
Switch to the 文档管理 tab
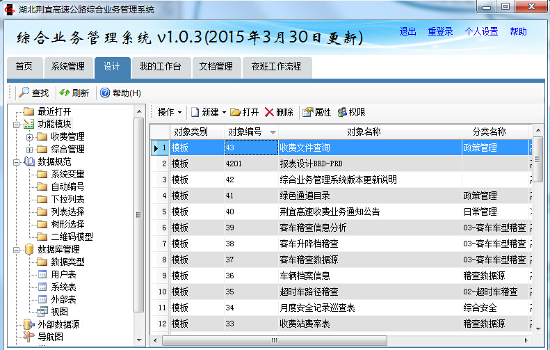point(216,67)
